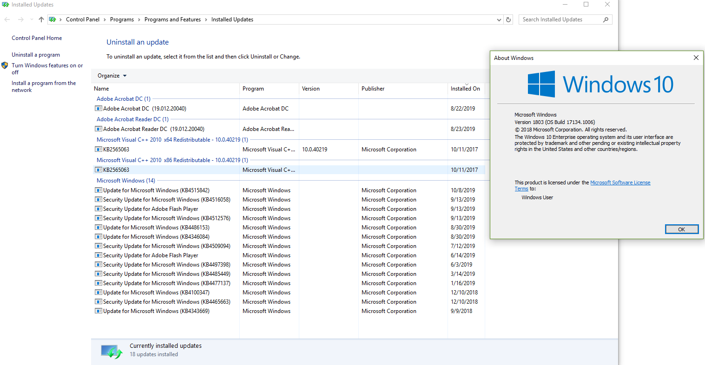705x365 pixels.
Task: Select Security Update for Microsoft Windows (KB4512576)
Action: point(167,218)
